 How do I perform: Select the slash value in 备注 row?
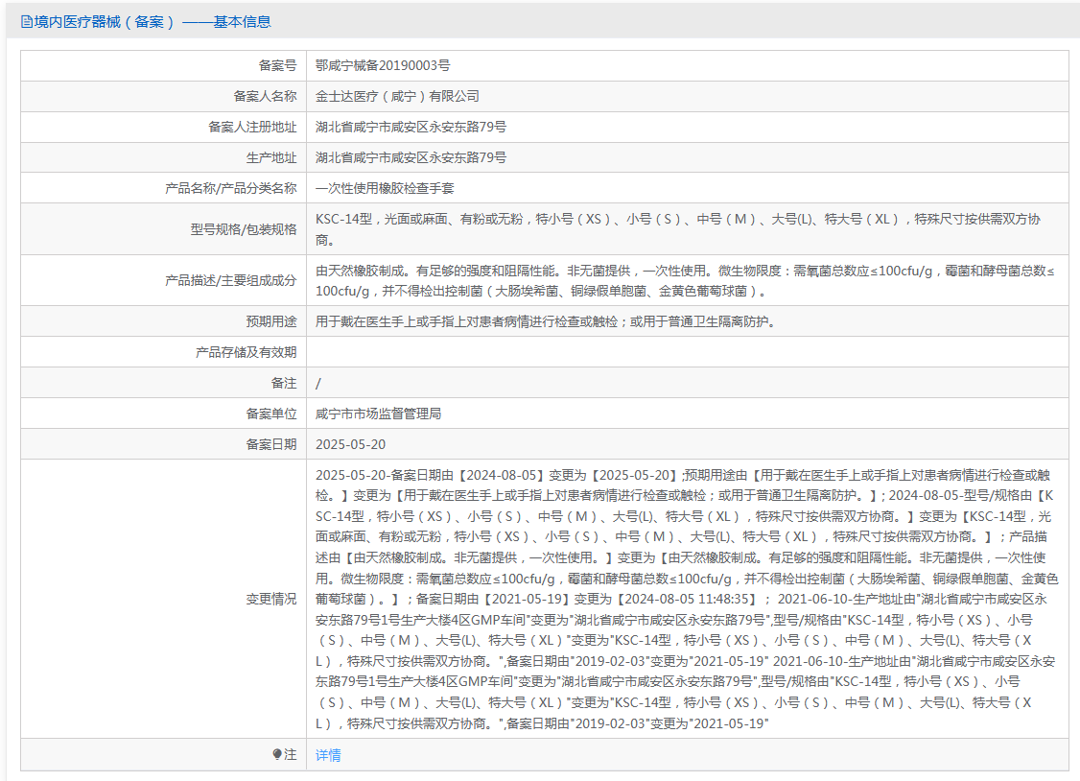point(318,384)
